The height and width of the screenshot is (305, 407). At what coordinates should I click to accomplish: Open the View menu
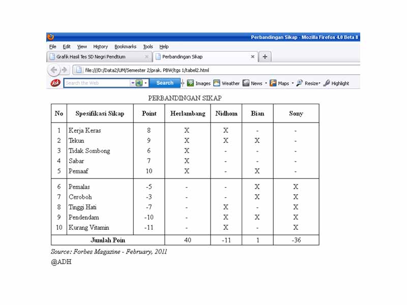[x=82, y=47]
